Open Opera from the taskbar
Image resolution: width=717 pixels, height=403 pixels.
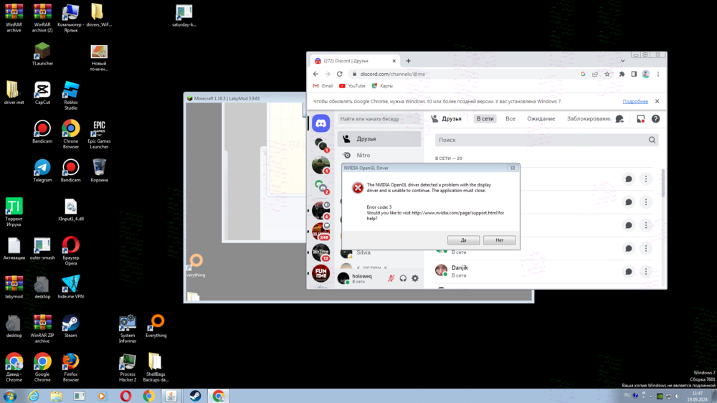pos(125,396)
